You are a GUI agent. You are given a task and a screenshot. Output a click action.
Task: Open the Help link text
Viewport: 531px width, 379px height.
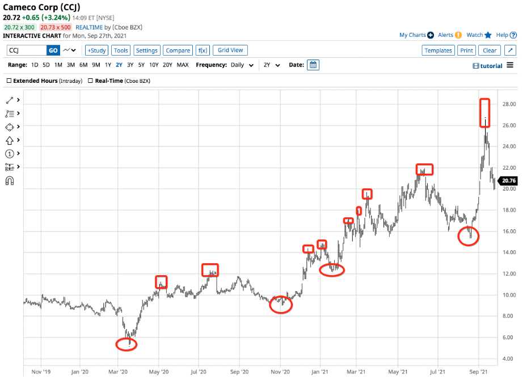click(502, 35)
